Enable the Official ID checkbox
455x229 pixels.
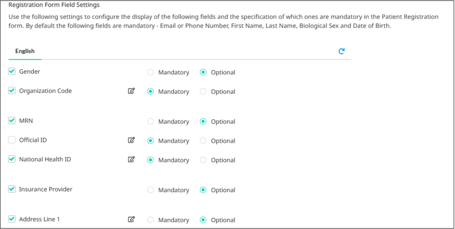(12, 140)
